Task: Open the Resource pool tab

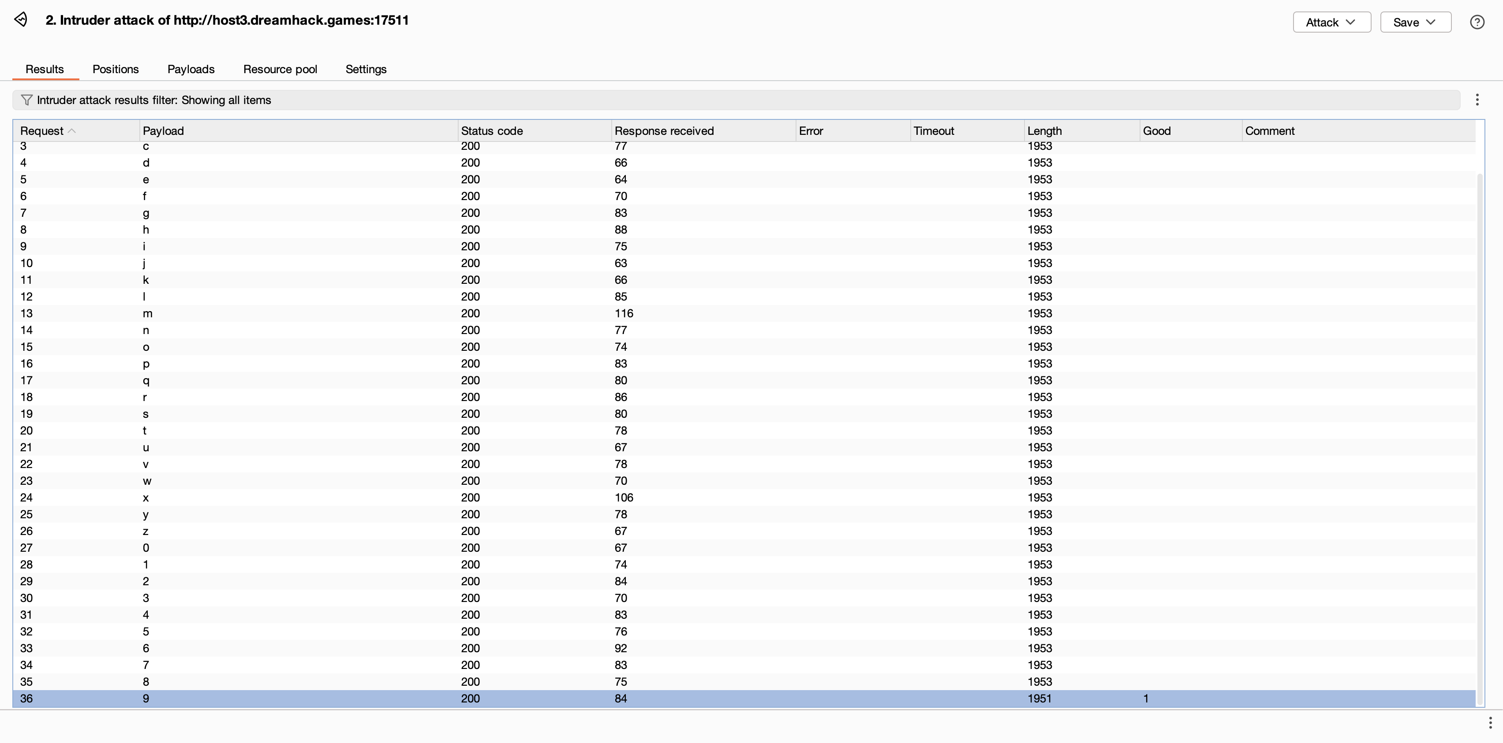Action: pos(280,69)
